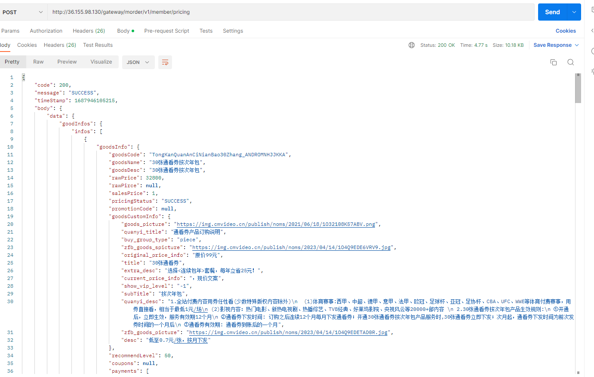The height and width of the screenshot is (377, 594).
Task: Click the network globe icon
Action: pos(412,45)
